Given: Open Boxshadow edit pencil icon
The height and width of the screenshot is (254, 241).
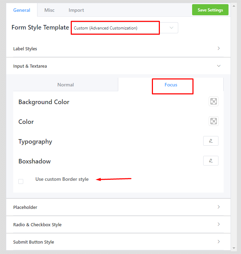Looking at the screenshot, I should tap(210, 161).
